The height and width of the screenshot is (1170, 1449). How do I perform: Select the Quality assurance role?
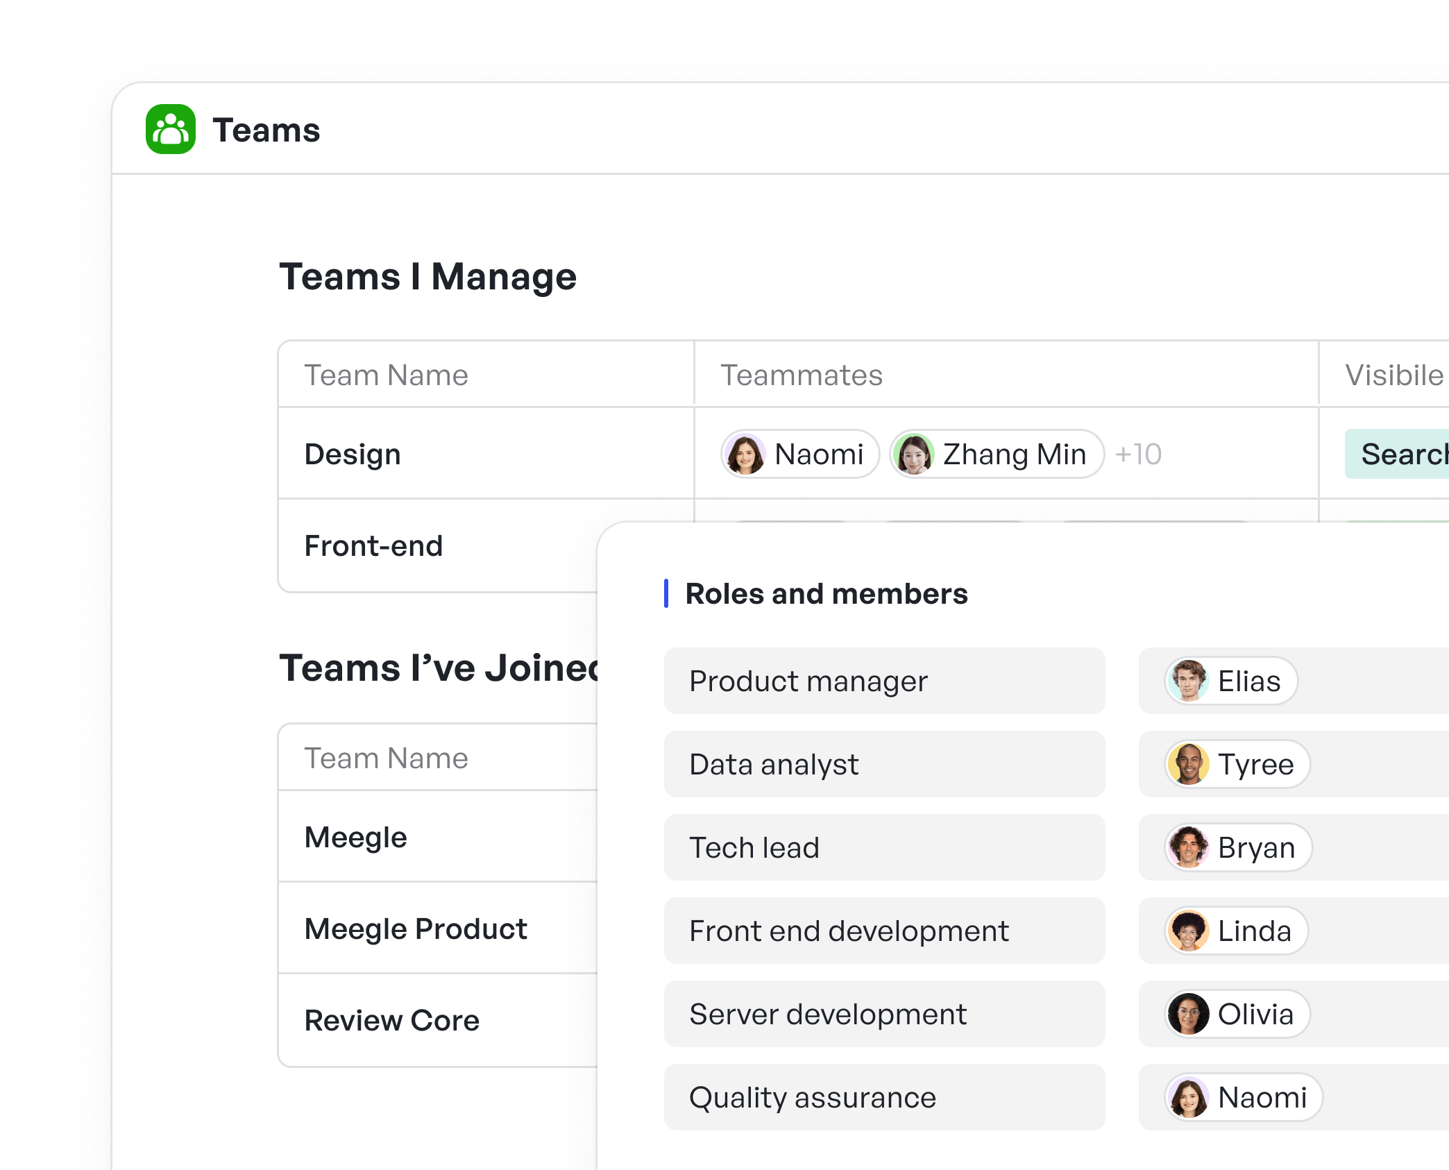coord(884,1097)
